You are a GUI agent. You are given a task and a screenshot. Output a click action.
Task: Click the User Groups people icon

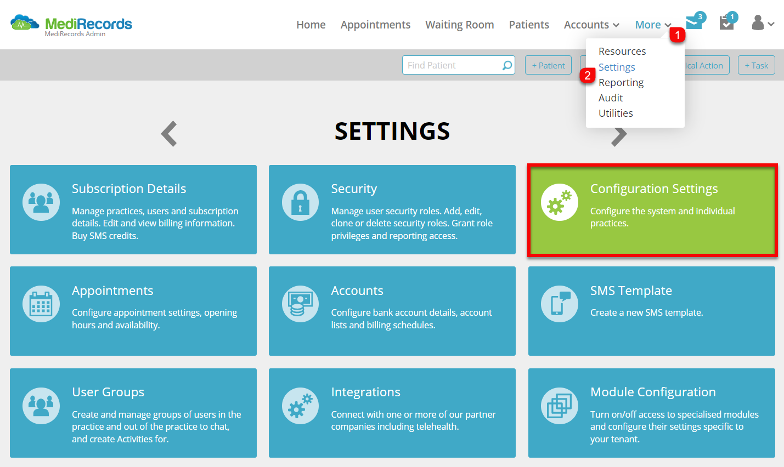(41, 406)
